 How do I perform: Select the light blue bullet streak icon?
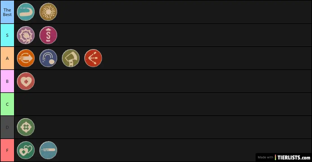(48, 150)
